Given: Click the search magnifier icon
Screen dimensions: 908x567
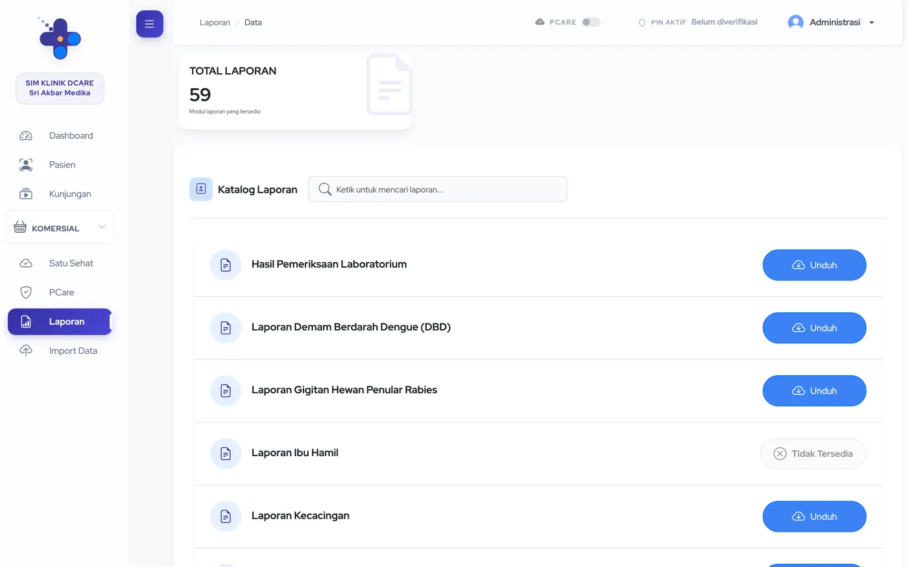Looking at the screenshot, I should pos(325,189).
